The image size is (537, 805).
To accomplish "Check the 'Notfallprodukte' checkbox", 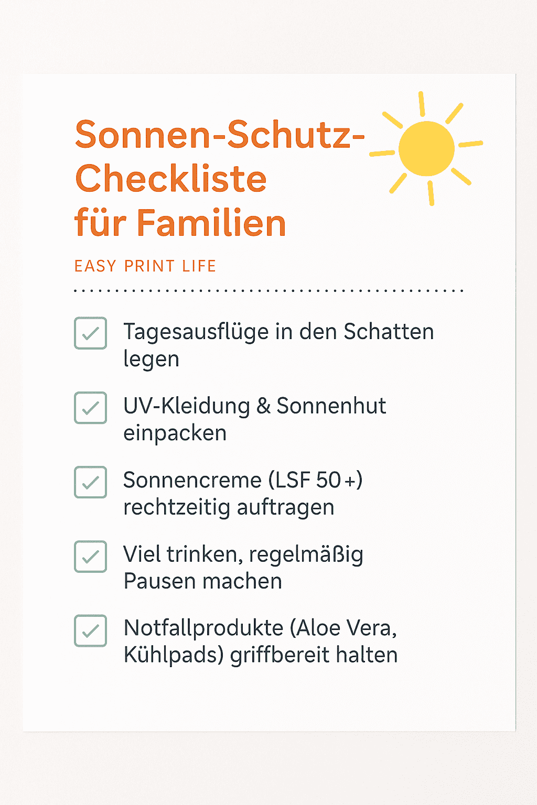I will pyautogui.click(x=91, y=631).
